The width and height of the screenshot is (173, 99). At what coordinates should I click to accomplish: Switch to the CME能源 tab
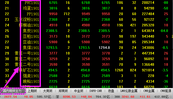click(x=166, y=91)
